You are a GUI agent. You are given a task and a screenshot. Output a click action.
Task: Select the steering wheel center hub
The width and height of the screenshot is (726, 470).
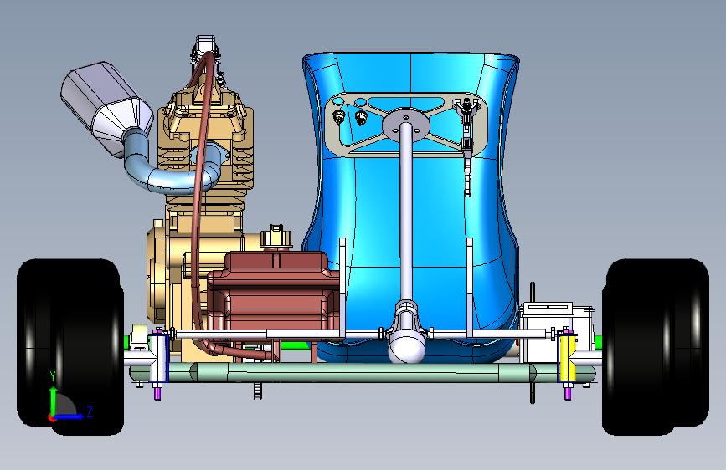click(406, 124)
